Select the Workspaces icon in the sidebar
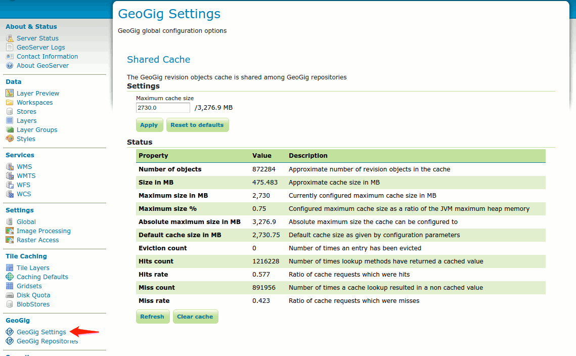This screenshot has height=356, width=576. point(9,102)
